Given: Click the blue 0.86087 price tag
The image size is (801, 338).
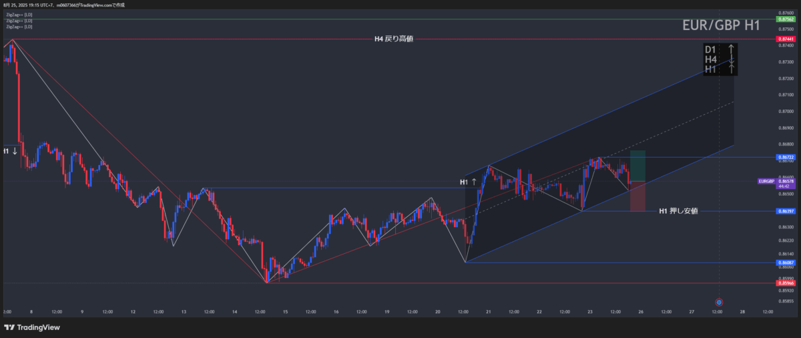Looking at the screenshot, I should (785, 263).
